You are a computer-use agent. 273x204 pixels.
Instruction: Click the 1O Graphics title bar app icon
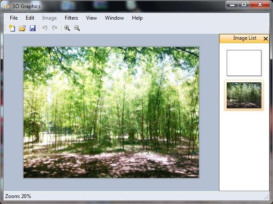click(x=6, y=6)
